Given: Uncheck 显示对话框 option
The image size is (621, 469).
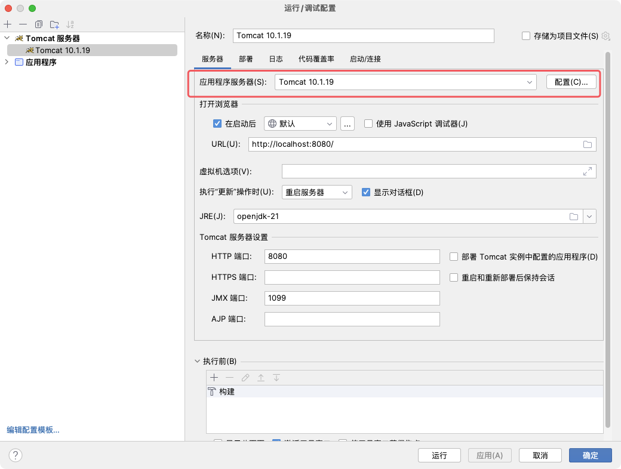Looking at the screenshot, I should [x=366, y=192].
